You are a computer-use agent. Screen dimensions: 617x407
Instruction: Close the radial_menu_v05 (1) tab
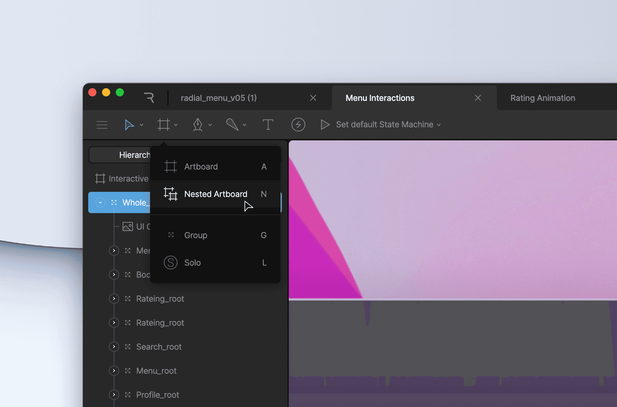point(313,98)
